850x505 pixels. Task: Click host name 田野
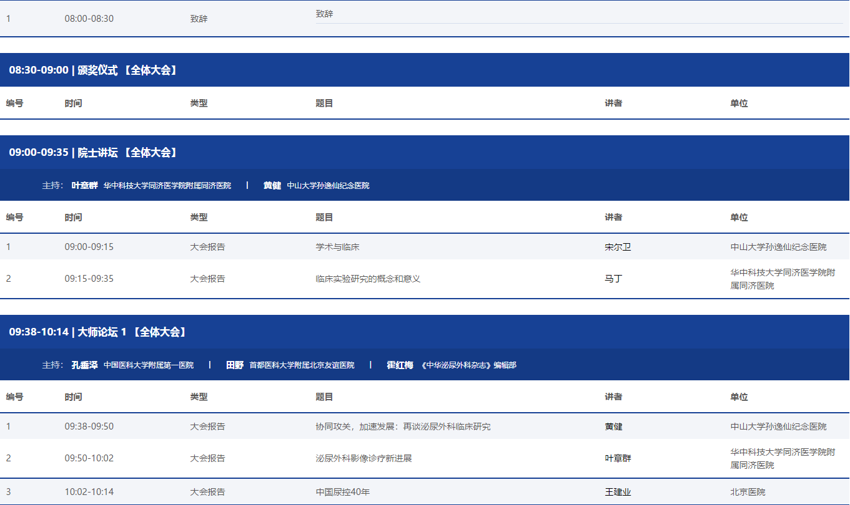click(x=235, y=365)
